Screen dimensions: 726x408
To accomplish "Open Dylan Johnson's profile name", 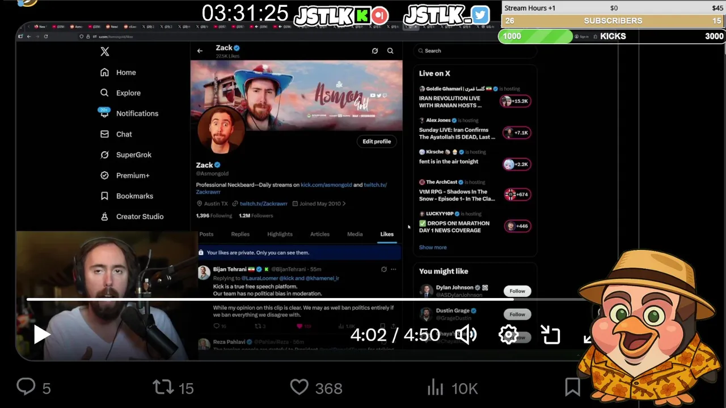I will point(454,288).
